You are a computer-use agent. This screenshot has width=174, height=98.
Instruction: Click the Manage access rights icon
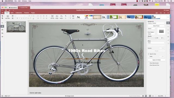(x=157, y=13)
